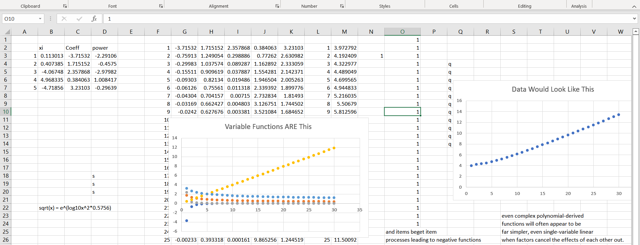Select all cells using the corner triangle
The width and height of the screenshot is (640, 245).
tap(7, 32)
